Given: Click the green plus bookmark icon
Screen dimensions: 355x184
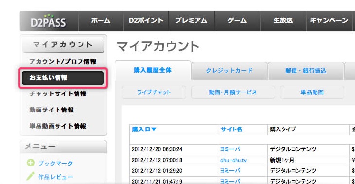Looking at the screenshot, I should coord(31,163).
